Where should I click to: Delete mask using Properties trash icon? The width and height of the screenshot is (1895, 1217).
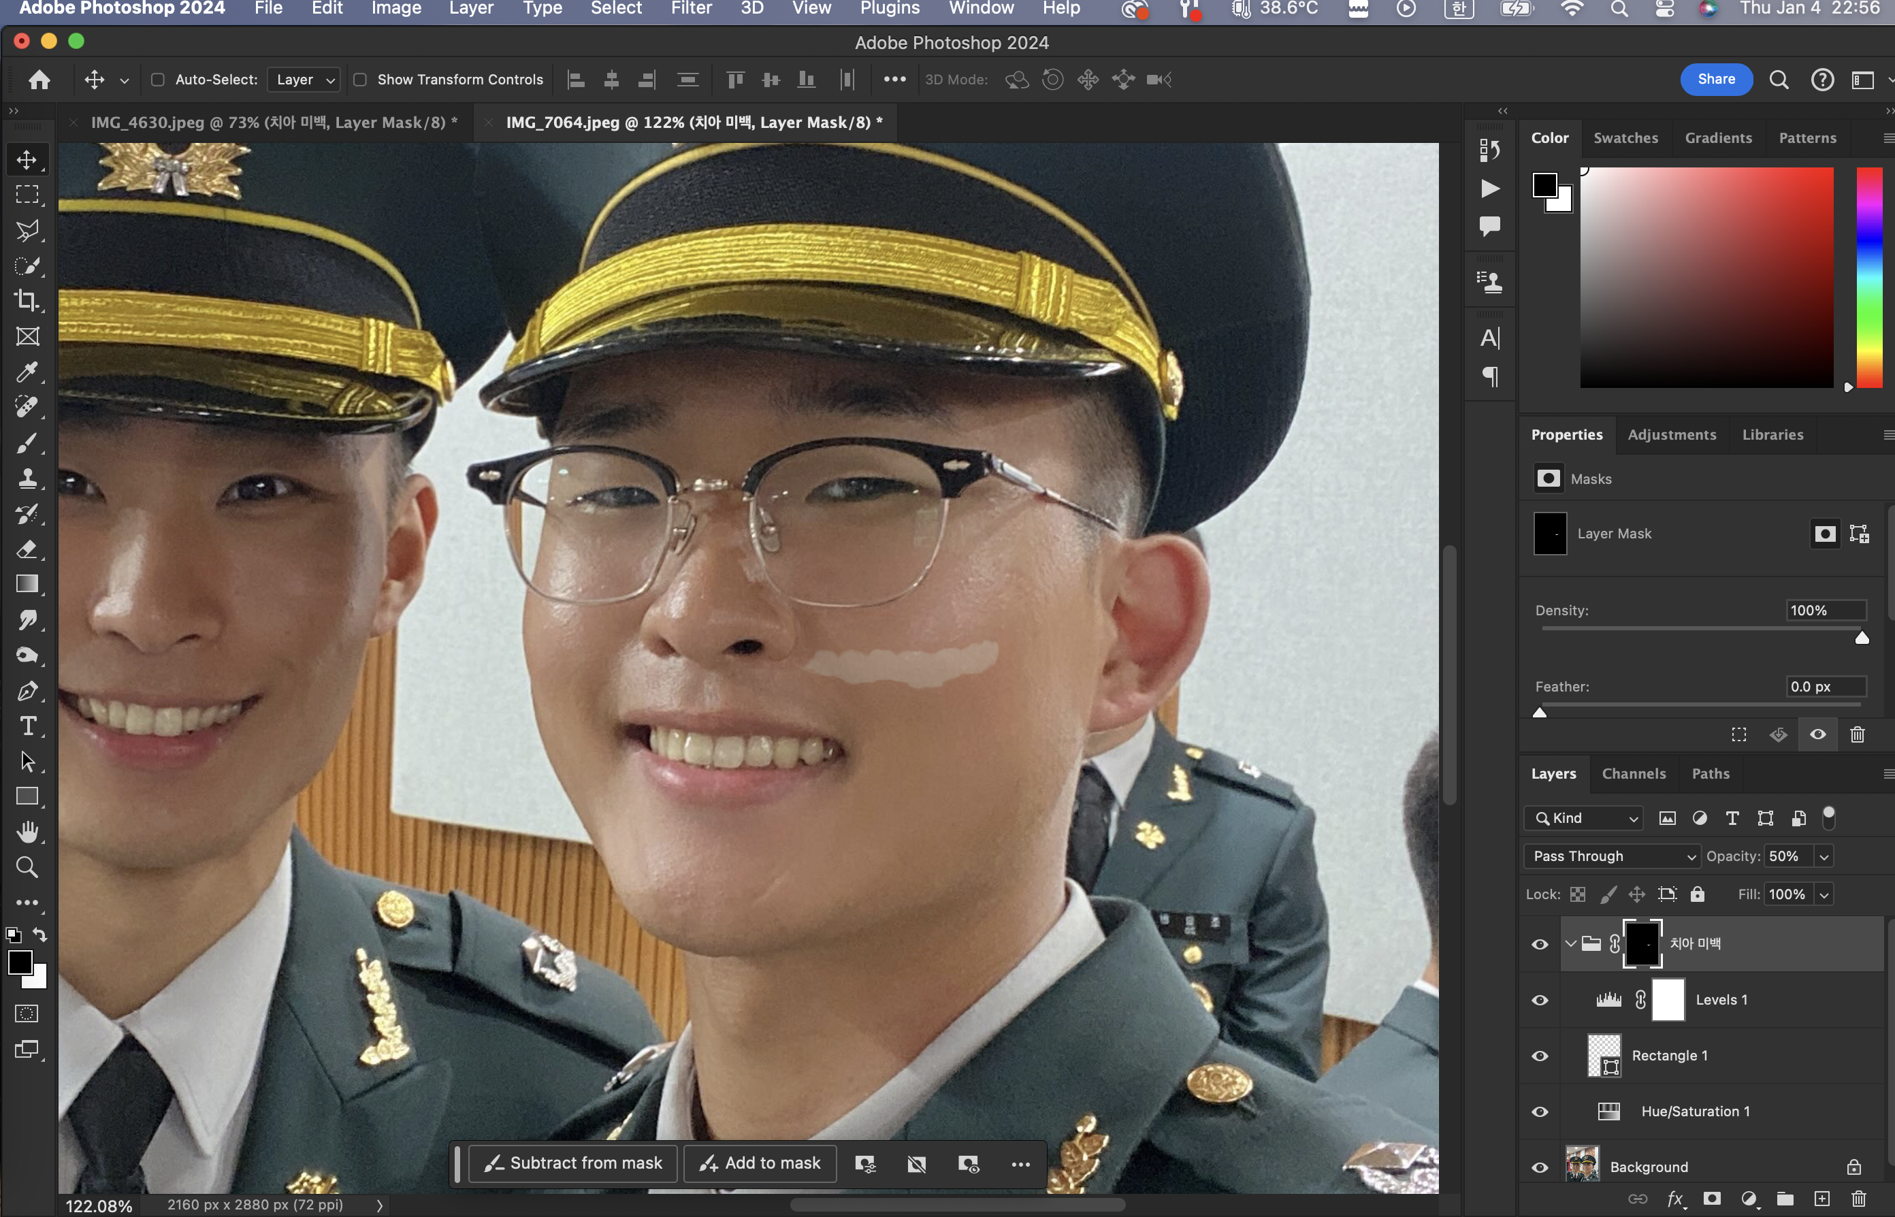point(1857,734)
